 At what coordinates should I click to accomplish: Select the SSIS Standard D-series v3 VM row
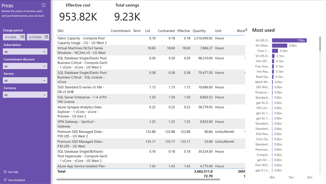pyautogui.click(x=150, y=89)
